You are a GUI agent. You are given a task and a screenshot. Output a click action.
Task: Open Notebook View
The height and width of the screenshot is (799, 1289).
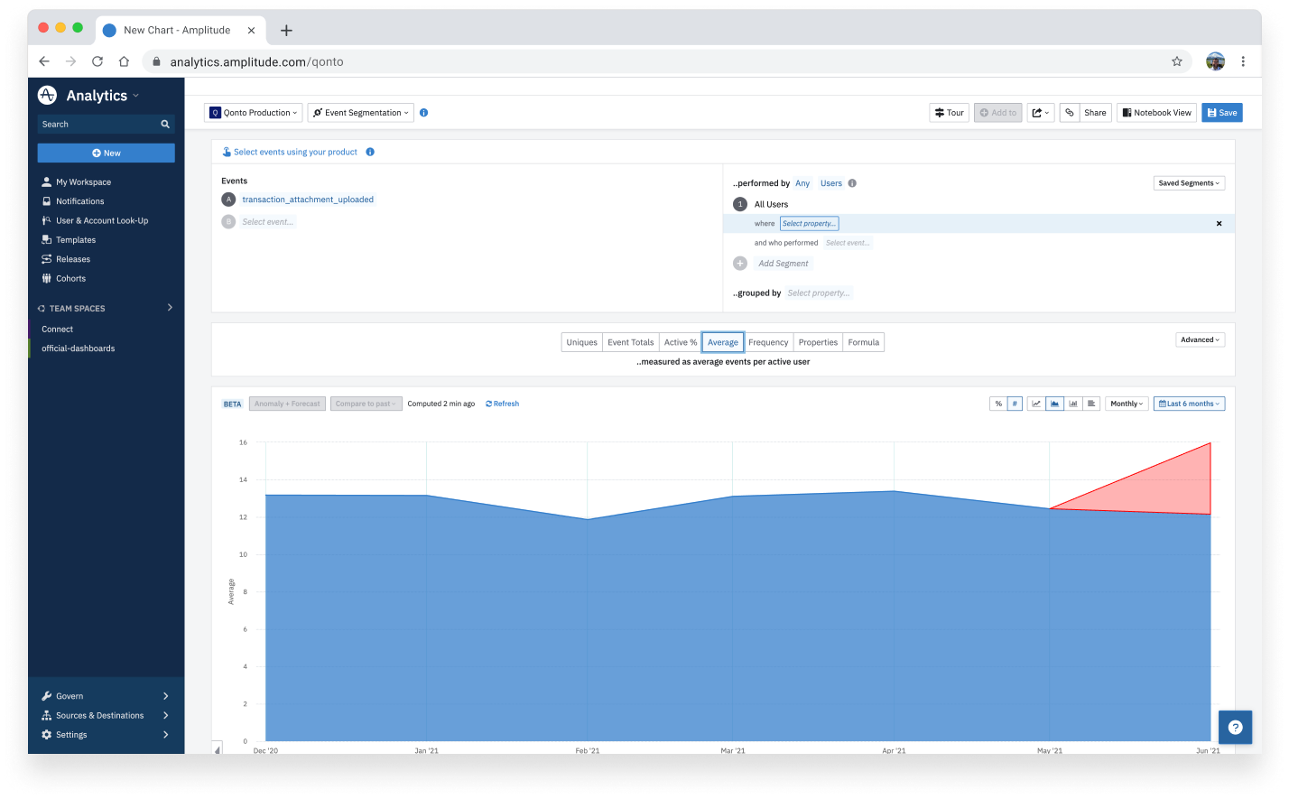click(1157, 113)
